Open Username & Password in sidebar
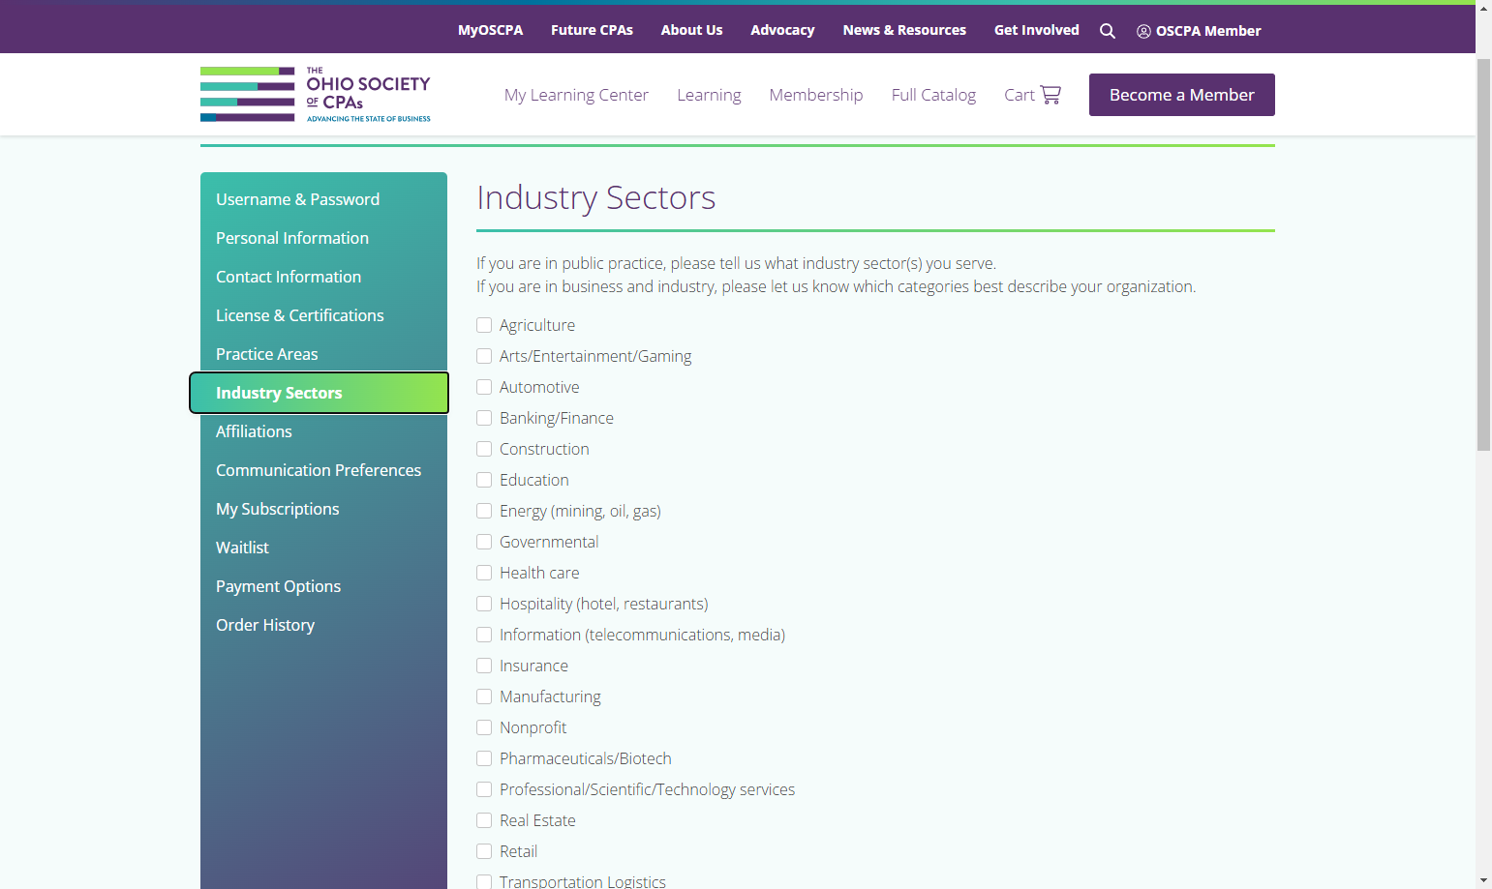Viewport: 1492px width, 889px height. [323, 199]
